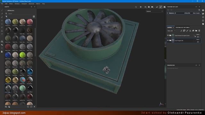This screenshot has width=205, height=115.
Task: Click the Assets panel vertical scrollbar
Action: (x=35, y=42)
